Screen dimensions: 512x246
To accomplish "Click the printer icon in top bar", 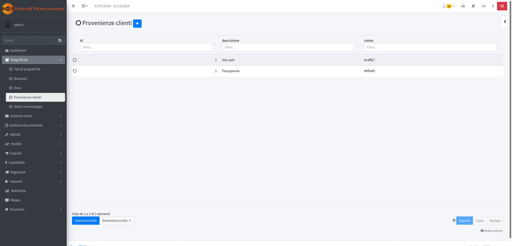I will pos(463,6).
